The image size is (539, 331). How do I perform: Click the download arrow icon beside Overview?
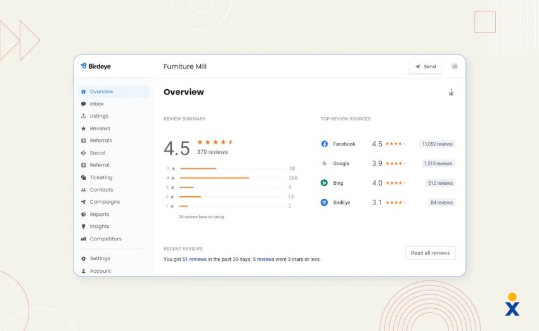(451, 92)
